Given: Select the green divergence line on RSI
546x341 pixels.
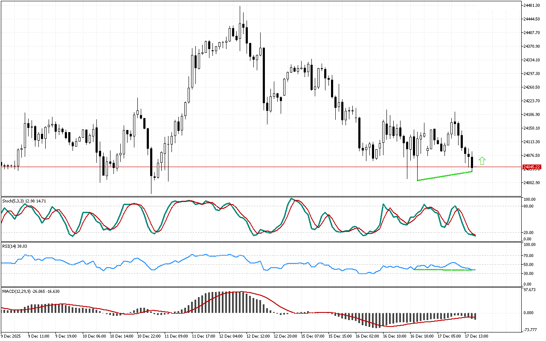Looking at the screenshot, I should click(444, 269).
